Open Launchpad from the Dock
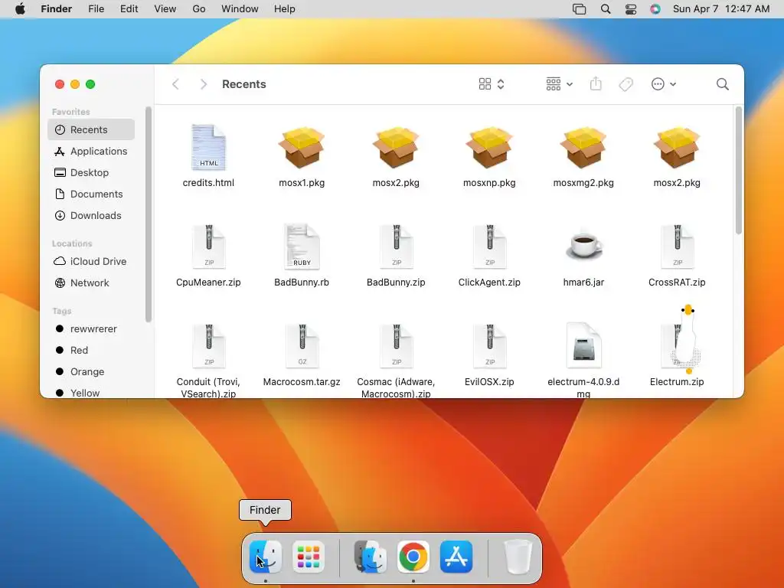Viewport: 784px width, 588px height. [308, 557]
